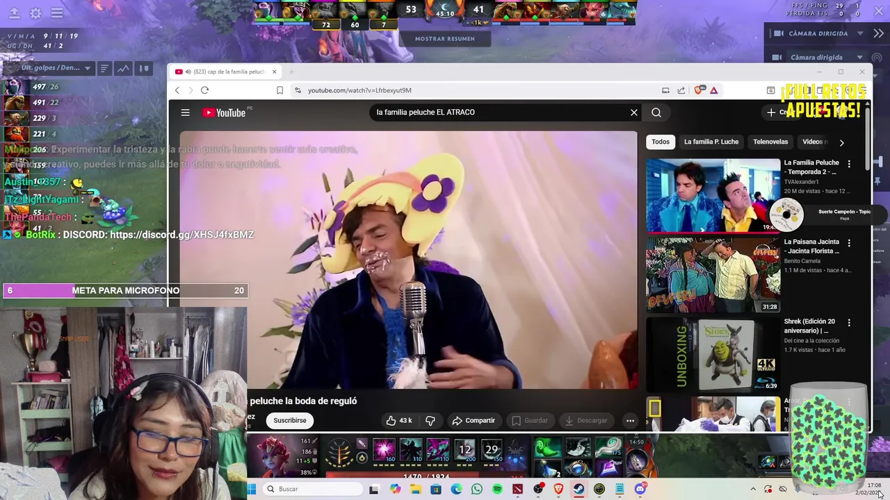Image resolution: width=890 pixels, height=500 pixels.
Task: Open La Paisana Jacinta video thumbnail
Action: click(713, 275)
